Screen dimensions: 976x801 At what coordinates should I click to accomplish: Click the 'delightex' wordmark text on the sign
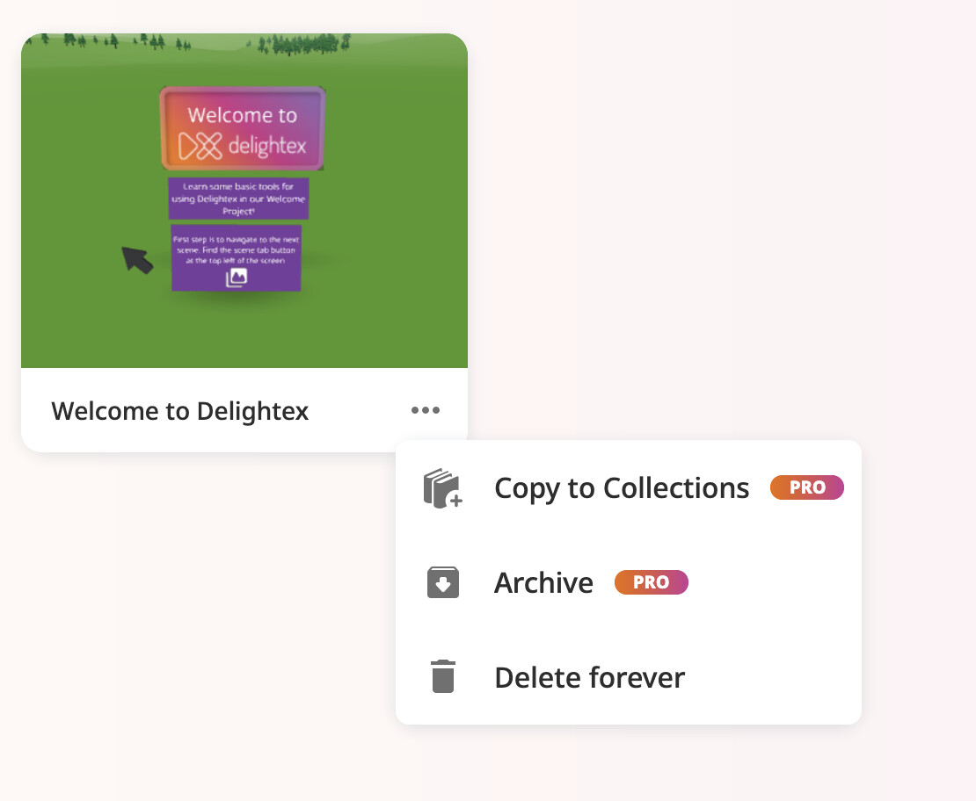(267, 146)
